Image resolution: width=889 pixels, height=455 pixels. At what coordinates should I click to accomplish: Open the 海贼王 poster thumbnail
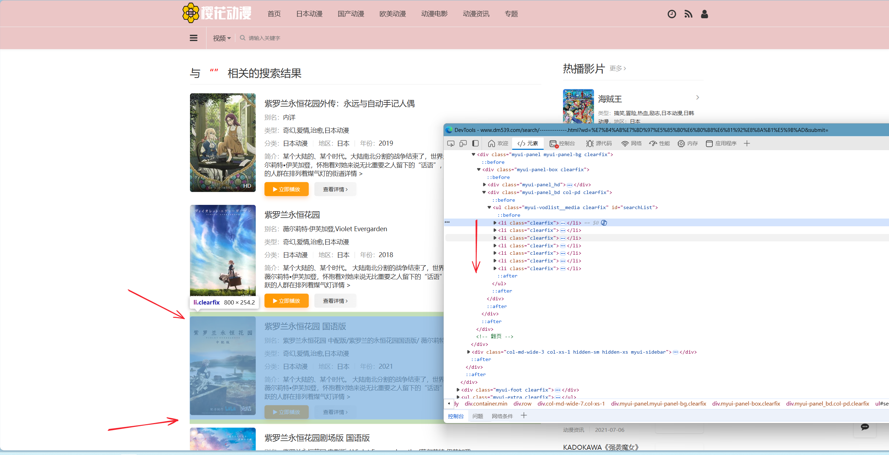pyautogui.click(x=578, y=106)
